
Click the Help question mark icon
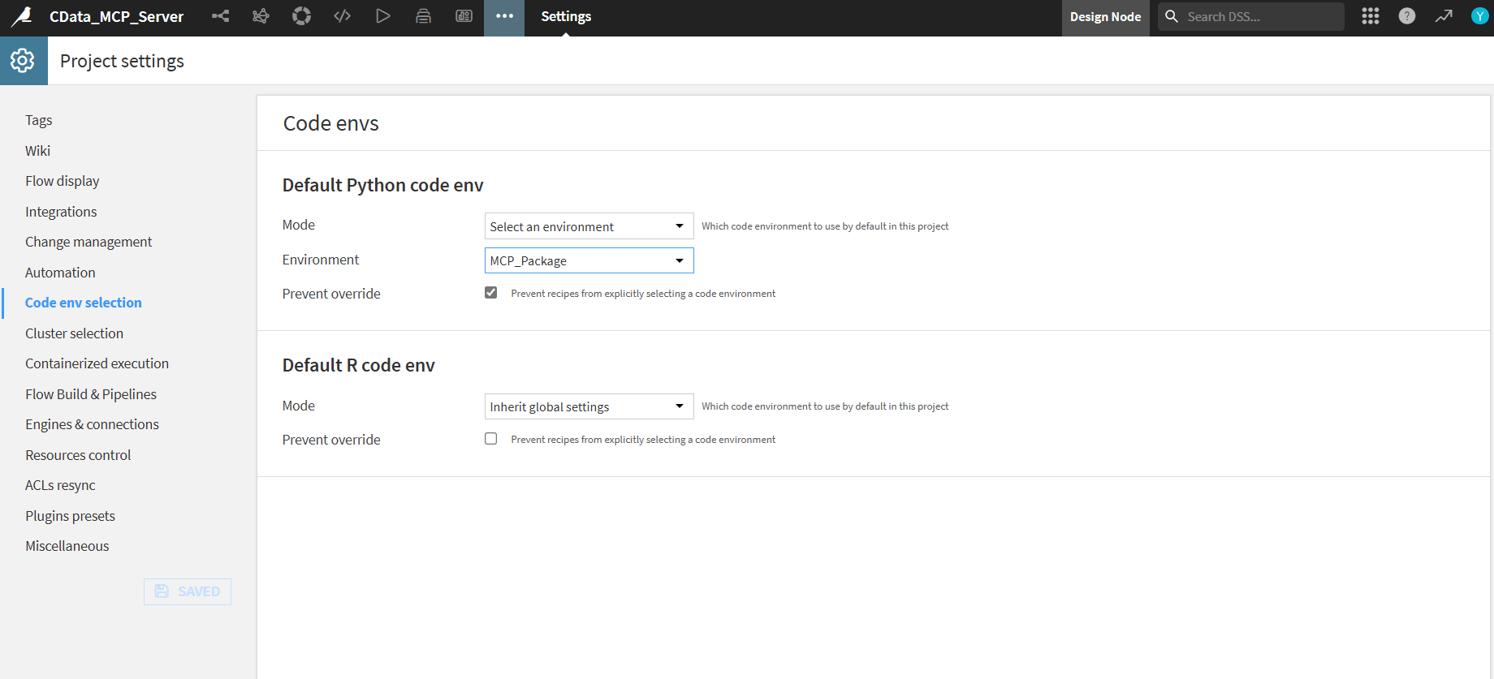point(1407,16)
